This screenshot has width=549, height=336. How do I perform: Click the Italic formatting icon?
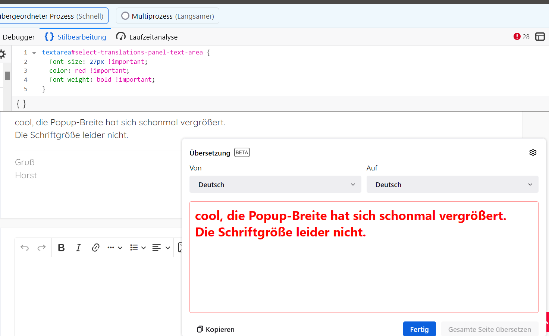pyautogui.click(x=78, y=248)
